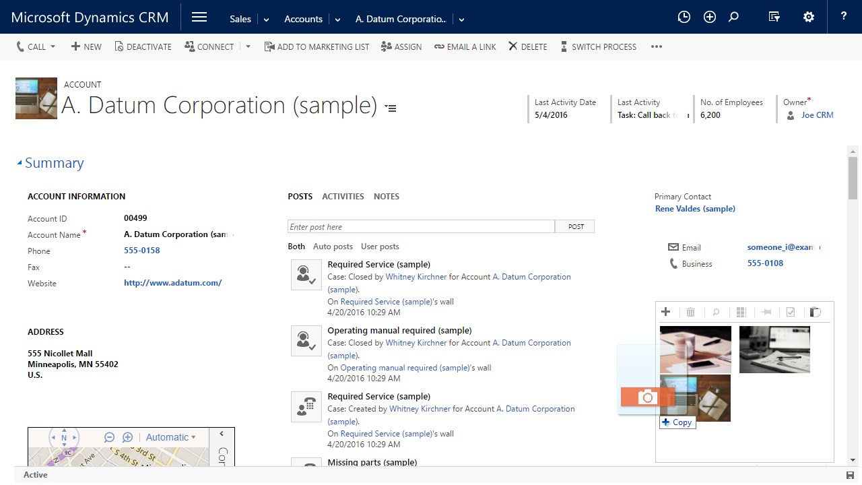The height and width of the screenshot is (485, 862).
Task: Click the gallery pin icon
Action: point(766,312)
